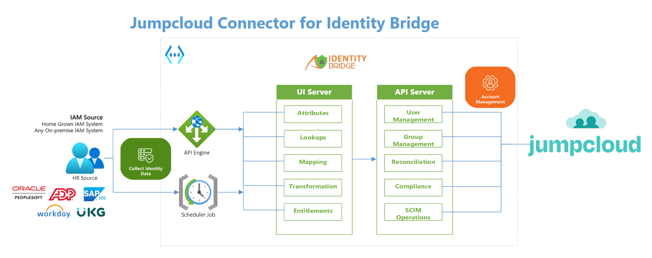
Task: Click the API Engine label
Action: pyautogui.click(x=197, y=153)
